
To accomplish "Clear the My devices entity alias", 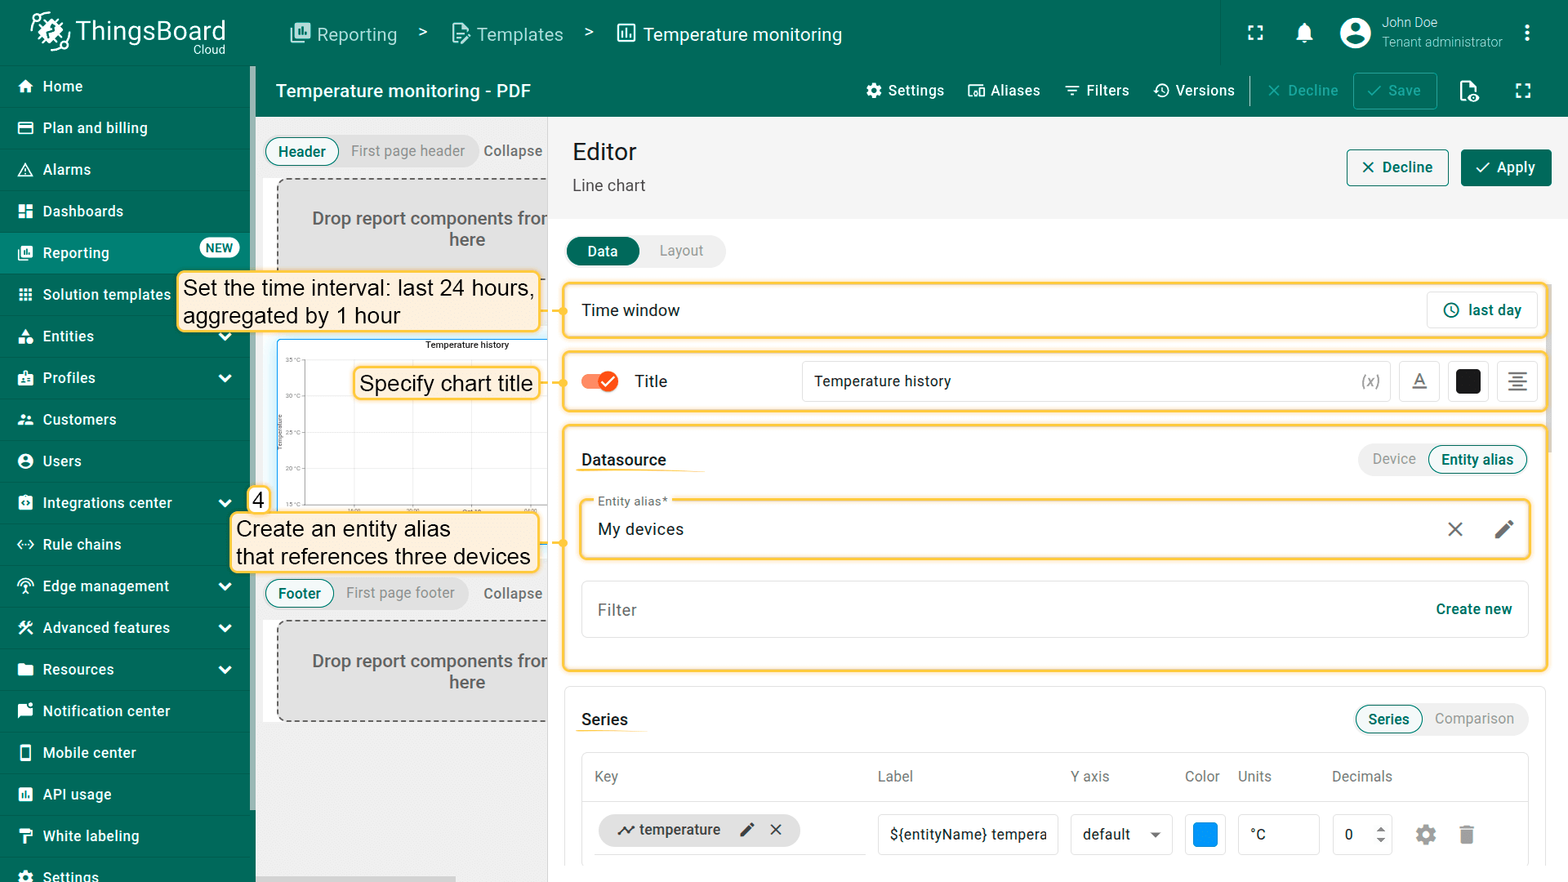I will [x=1454, y=529].
